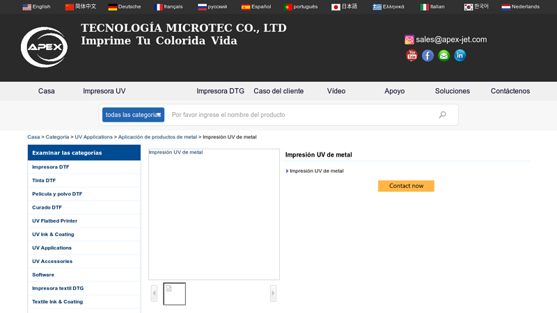Open the Vídeo menu item

click(336, 91)
